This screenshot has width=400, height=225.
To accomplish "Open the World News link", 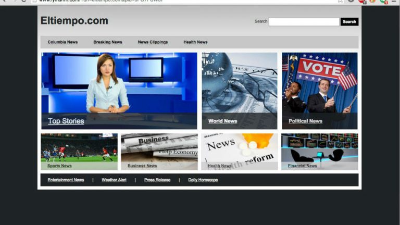I will pyautogui.click(x=222, y=121).
